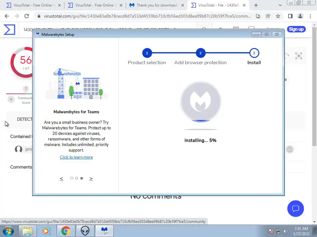317x237 pixels.
Task: Toggle Chrome side panel icon
Action: (290, 16)
